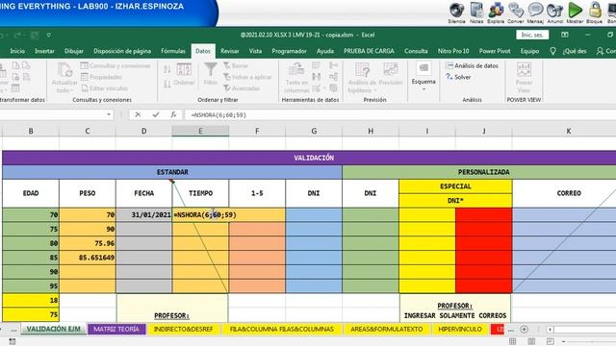Switch to HIPERVINCULO sheet tab

[460, 329]
